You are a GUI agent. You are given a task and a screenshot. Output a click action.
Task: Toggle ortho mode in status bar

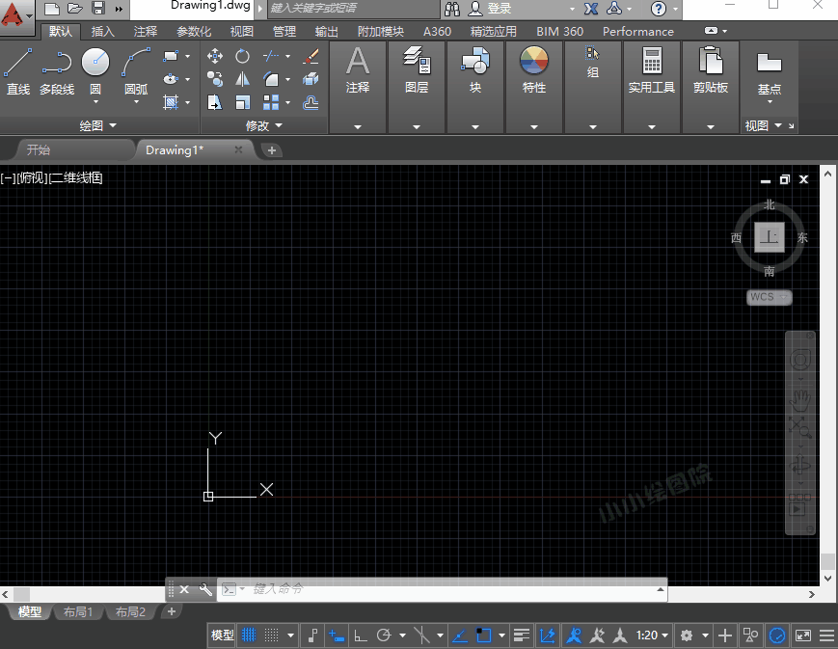(361, 635)
